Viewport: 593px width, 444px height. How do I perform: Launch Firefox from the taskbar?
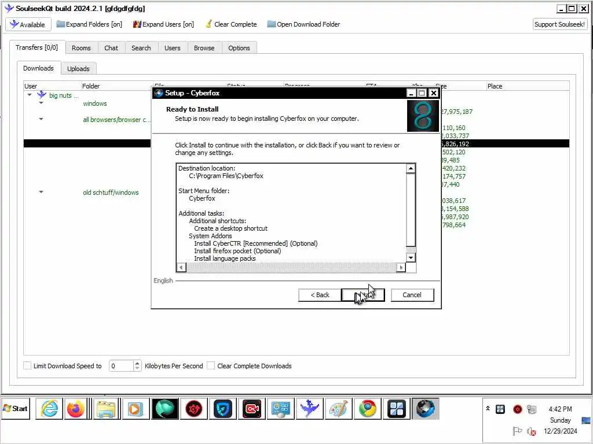[x=76, y=409]
